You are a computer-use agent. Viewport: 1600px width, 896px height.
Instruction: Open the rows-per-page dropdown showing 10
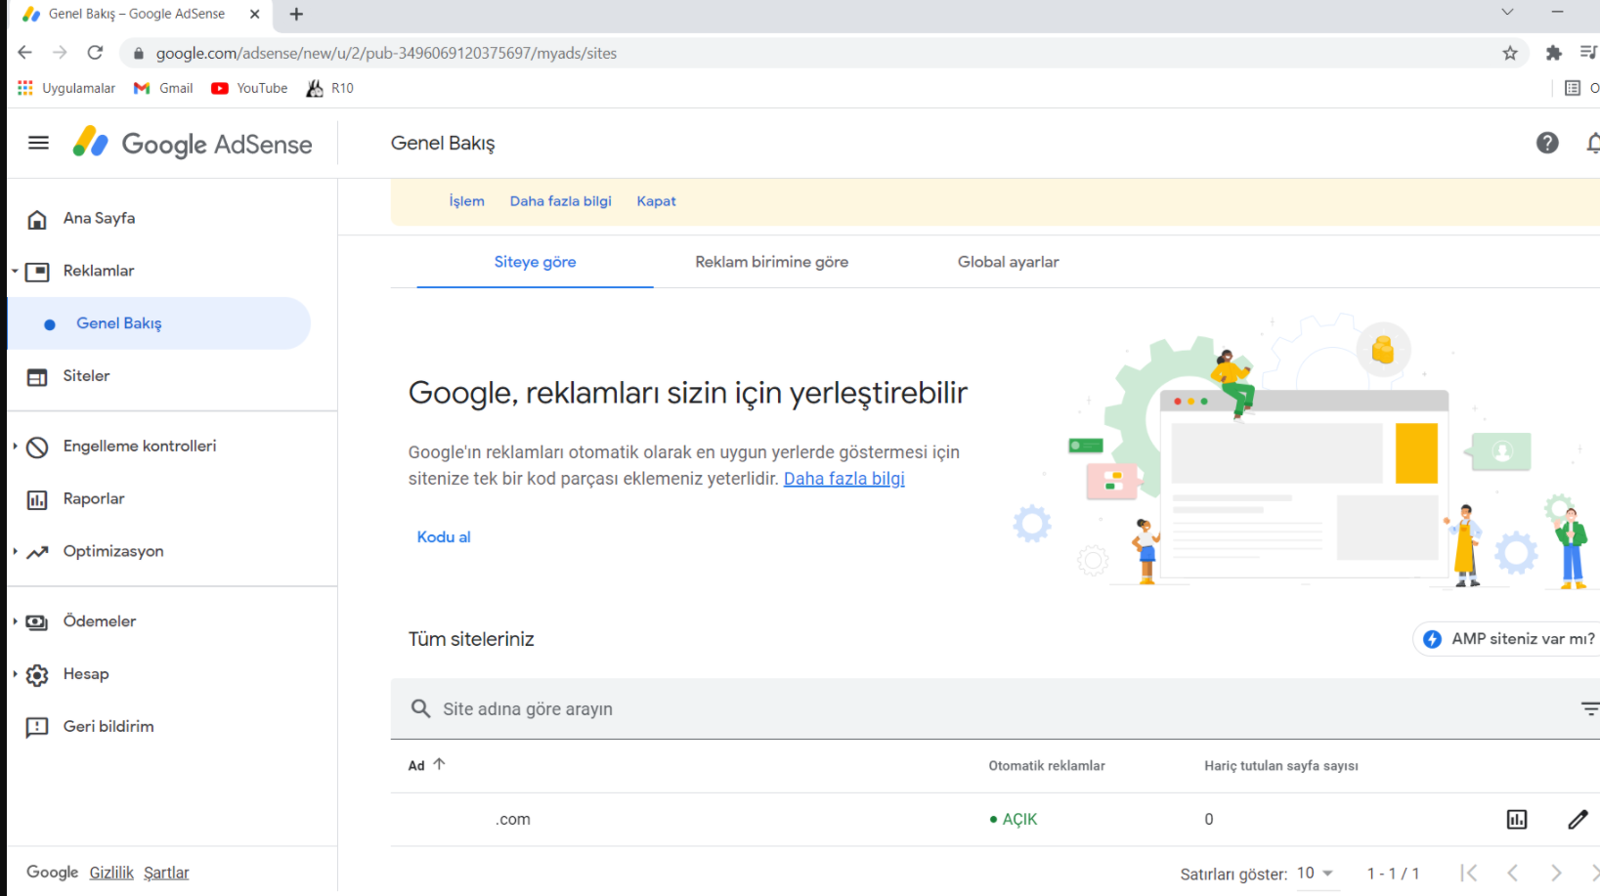[1316, 874]
